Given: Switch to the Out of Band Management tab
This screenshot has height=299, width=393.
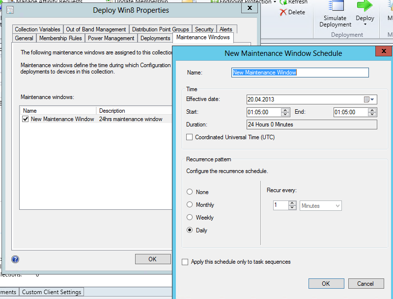Looking at the screenshot, I should click(96, 29).
